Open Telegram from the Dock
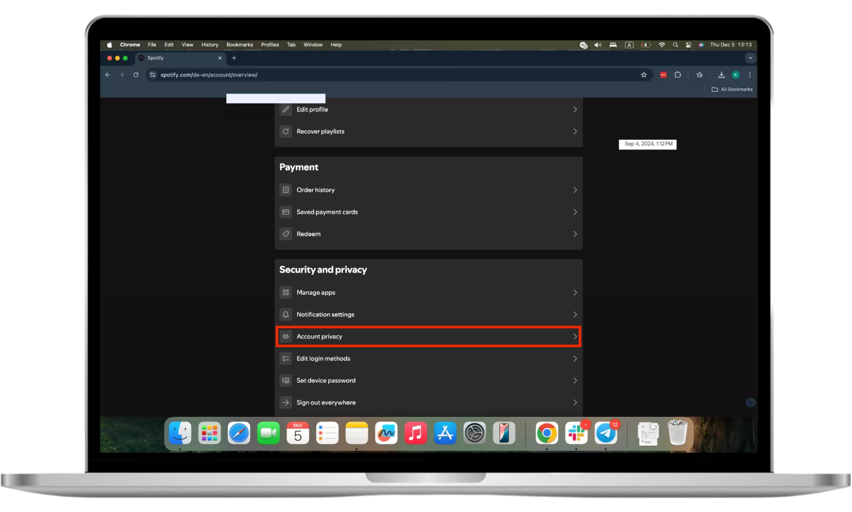The height and width of the screenshot is (512, 852). coord(606,433)
